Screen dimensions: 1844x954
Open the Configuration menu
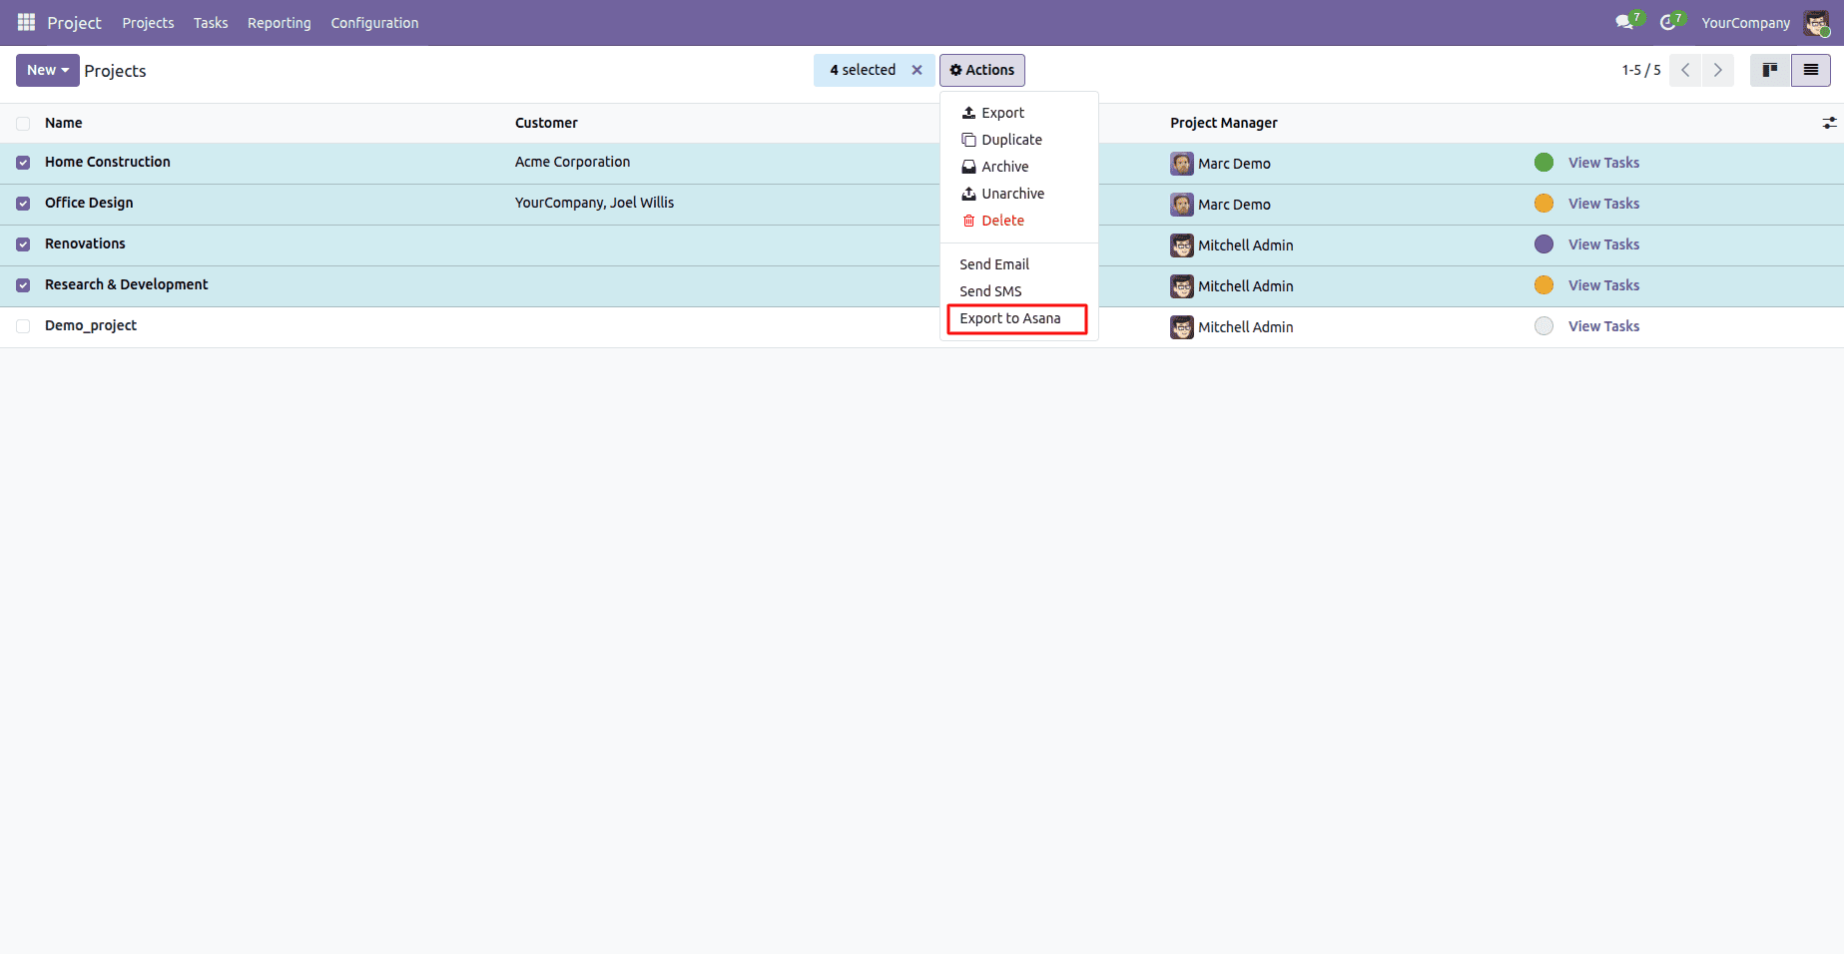374,23
